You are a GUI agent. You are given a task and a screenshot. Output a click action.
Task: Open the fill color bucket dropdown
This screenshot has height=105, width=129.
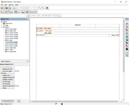(x=29, y=12)
